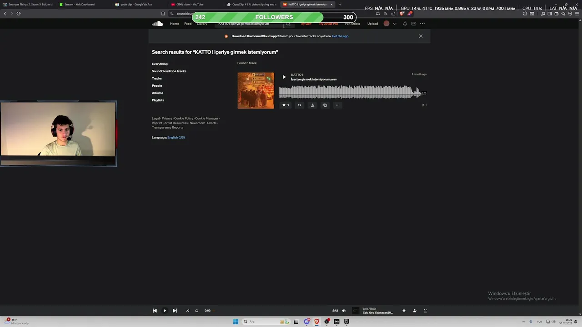Viewport: 582px width, 327px height.
Task: Expand the profile dropdown chevron
Action: [x=395, y=24]
